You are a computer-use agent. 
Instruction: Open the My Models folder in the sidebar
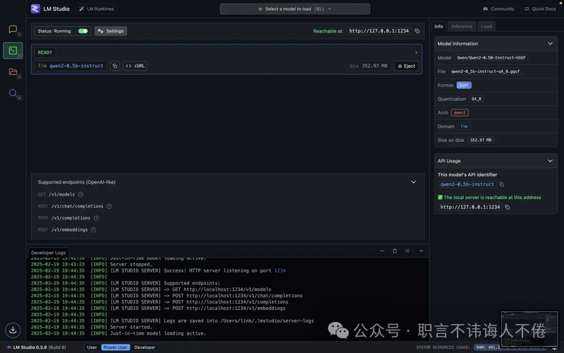click(x=13, y=72)
